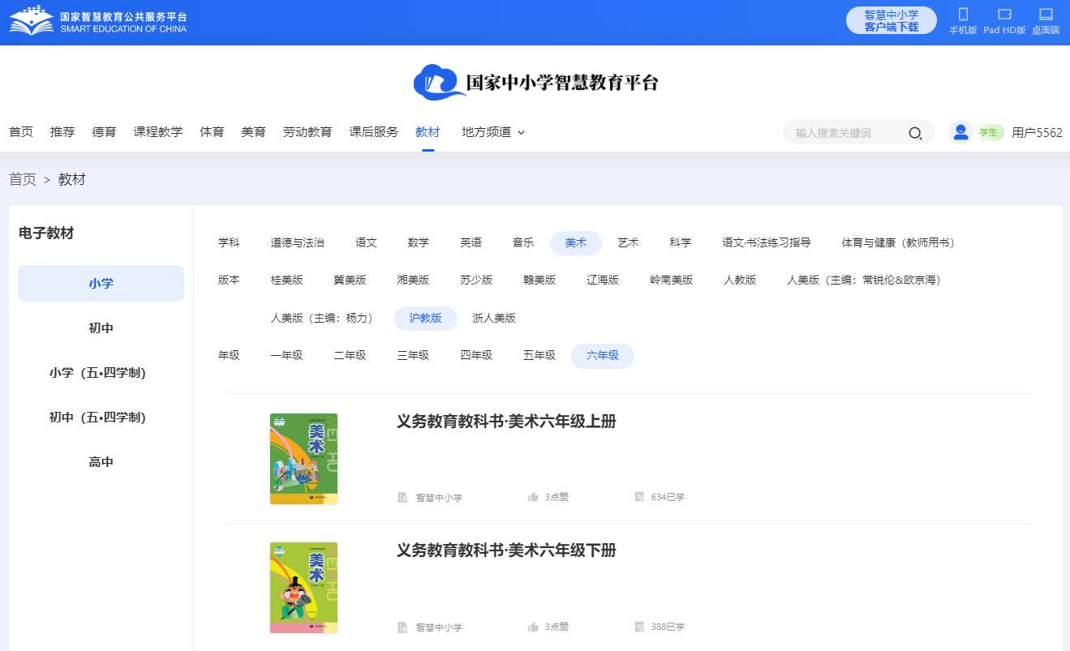Select 初中 in the sidebar

pos(101,328)
